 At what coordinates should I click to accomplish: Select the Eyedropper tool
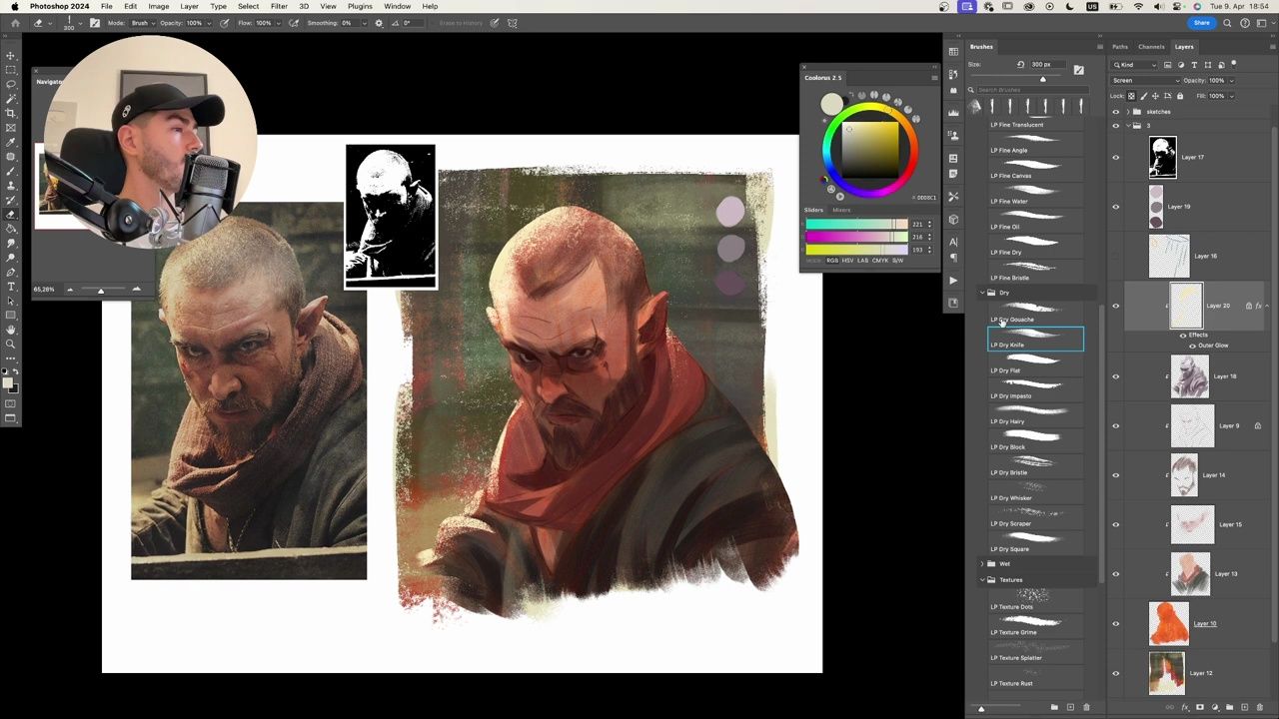pyautogui.click(x=11, y=142)
